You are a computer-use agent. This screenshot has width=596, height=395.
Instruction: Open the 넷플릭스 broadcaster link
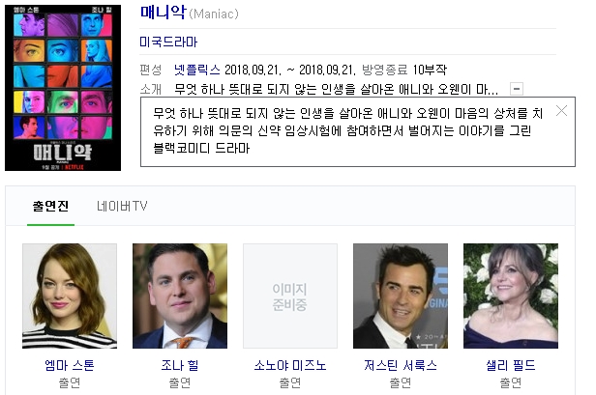[x=197, y=70]
